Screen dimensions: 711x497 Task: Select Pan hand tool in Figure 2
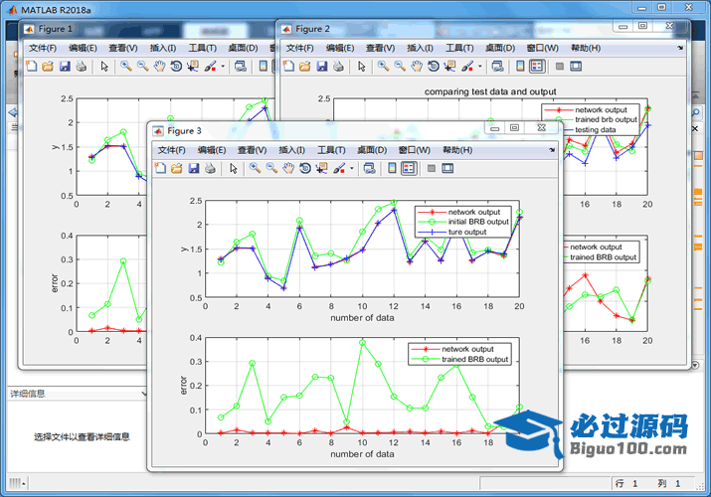click(417, 67)
